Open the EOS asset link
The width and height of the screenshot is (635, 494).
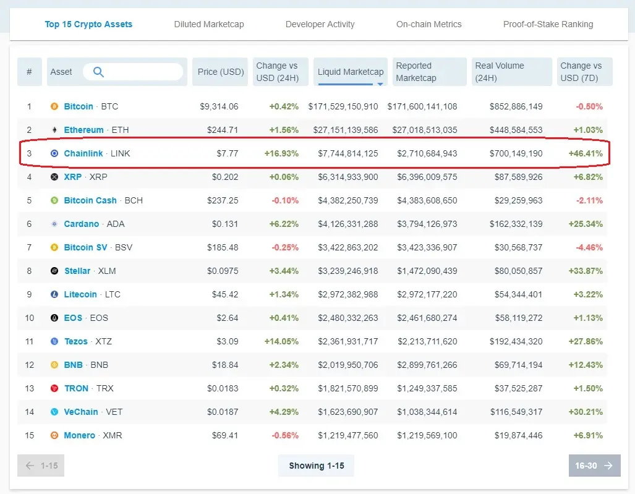74,318
